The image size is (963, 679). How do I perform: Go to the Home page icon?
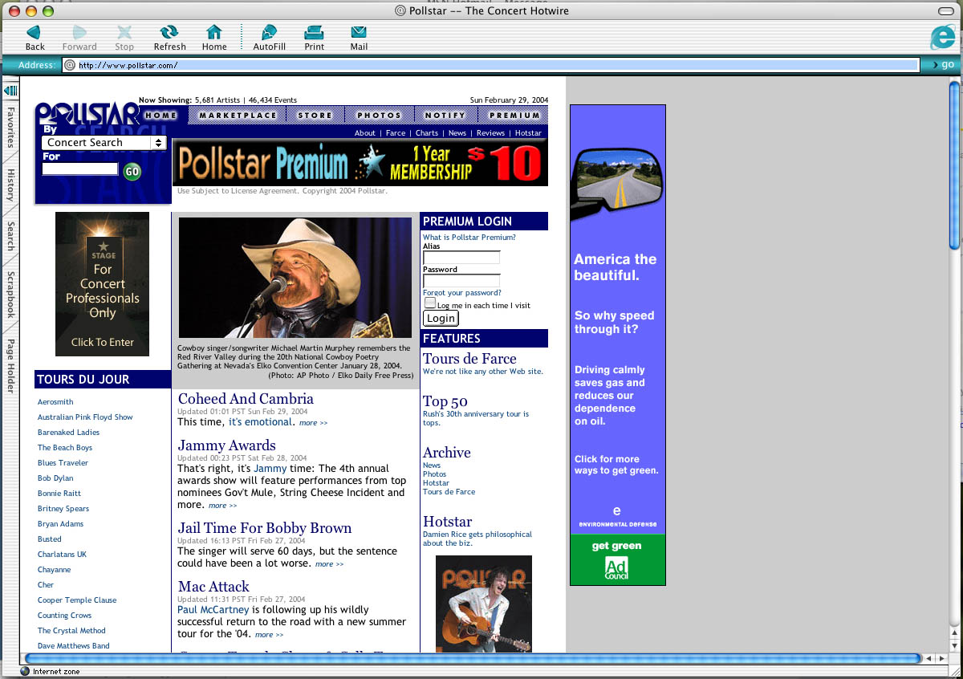pos(214,32)
